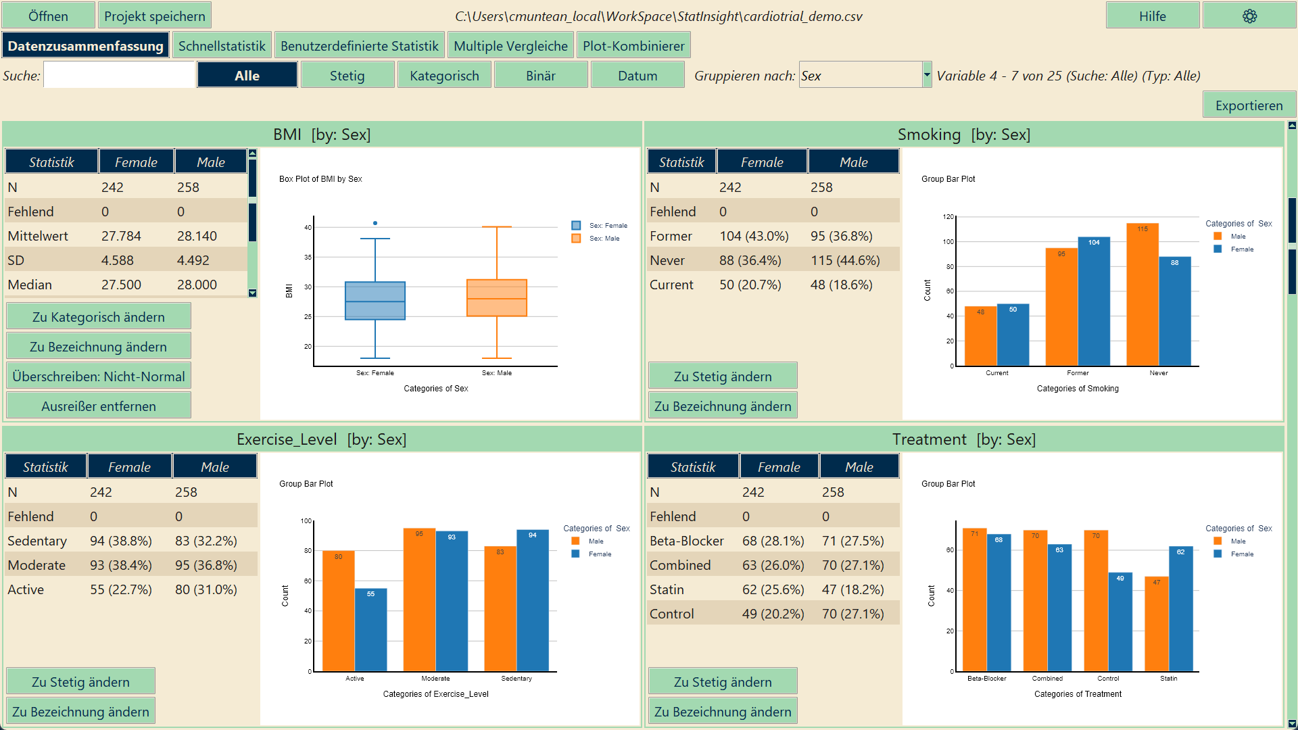Switch to Schnellstatistik tab
Image resolution: width=1298 pixels, height=730 pixels.
222,45
